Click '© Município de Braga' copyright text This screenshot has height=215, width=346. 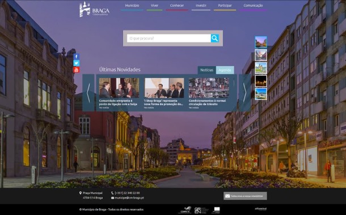pyautogui.click(x=111, y=209)
